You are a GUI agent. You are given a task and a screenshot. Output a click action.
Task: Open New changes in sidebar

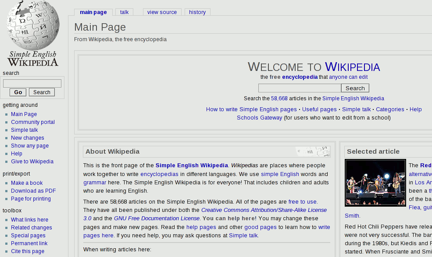(28, 138)
